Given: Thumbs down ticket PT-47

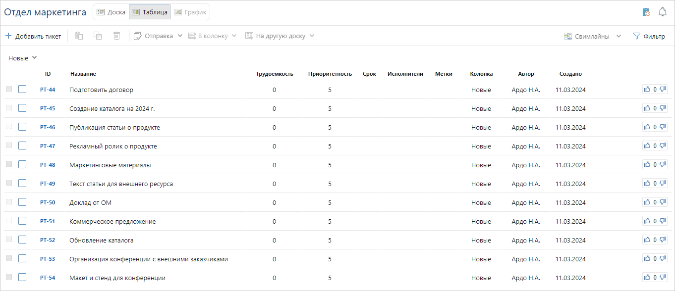Looking at the screenshot, I should tap(663, 146).
